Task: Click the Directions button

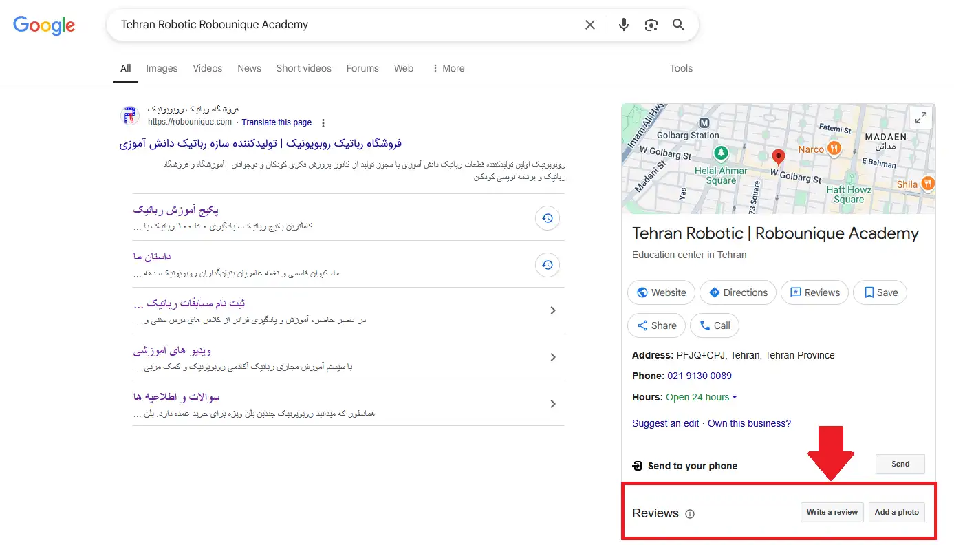Action: click(738, 292)
